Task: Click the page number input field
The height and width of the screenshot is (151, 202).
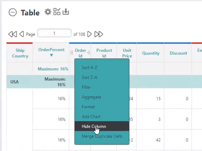Action: (x=55, y=33)
